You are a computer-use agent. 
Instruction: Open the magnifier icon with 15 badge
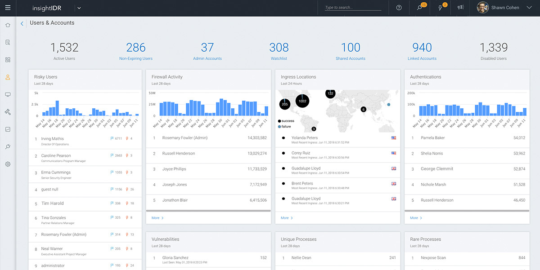[x=419, y=8]
